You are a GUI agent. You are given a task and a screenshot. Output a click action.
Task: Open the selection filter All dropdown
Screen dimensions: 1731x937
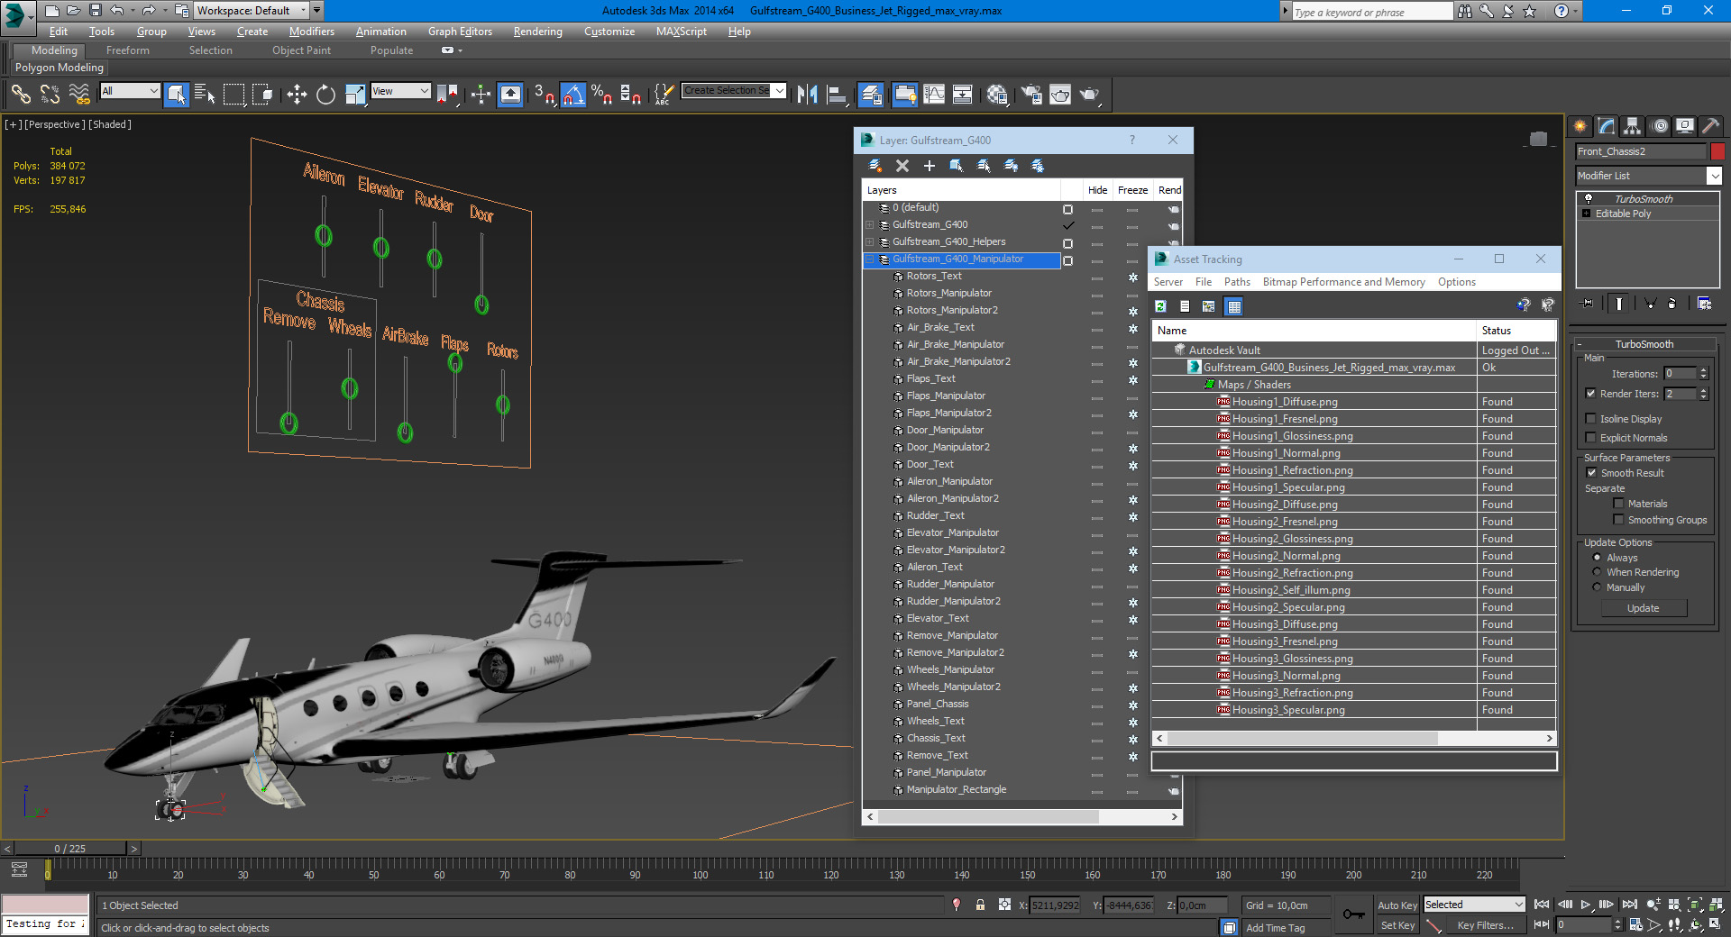[130, 90]
